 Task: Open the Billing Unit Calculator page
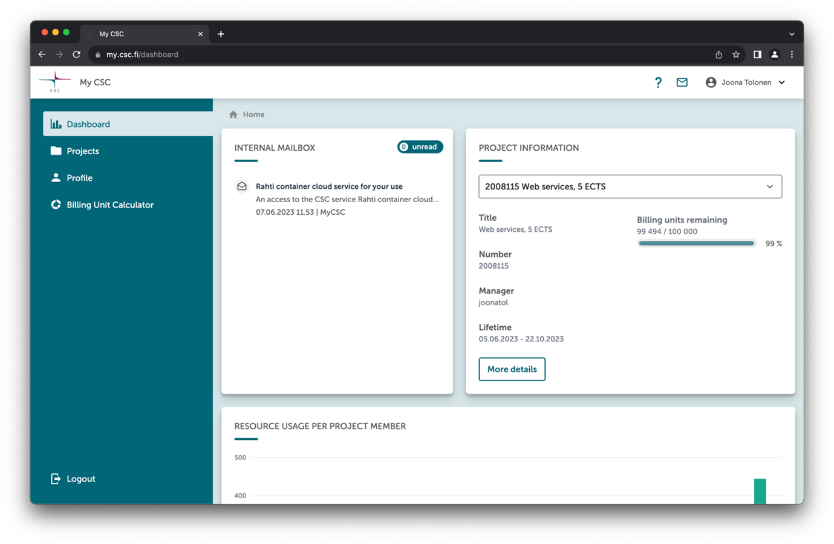[x=109, y=205]
